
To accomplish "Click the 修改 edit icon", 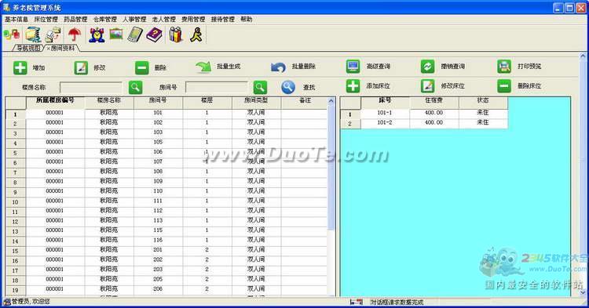I will coord(81,68).
